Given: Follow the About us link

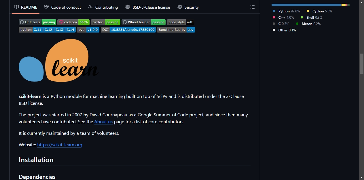Looking at the screenshot, I should (103, 122).
